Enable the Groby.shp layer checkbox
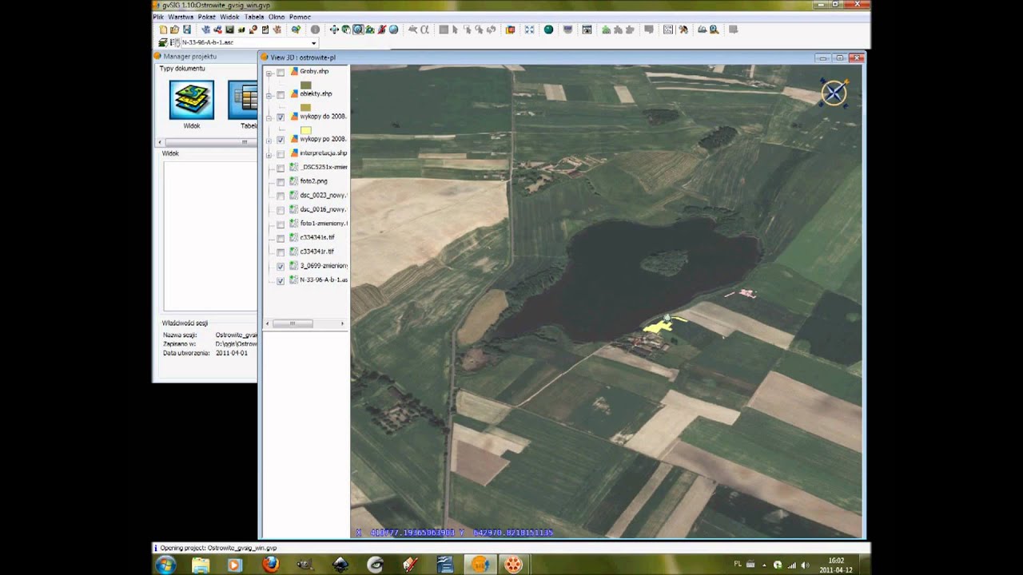Image resolution: width=1023 pixels, height=575 pixels. 281,72
